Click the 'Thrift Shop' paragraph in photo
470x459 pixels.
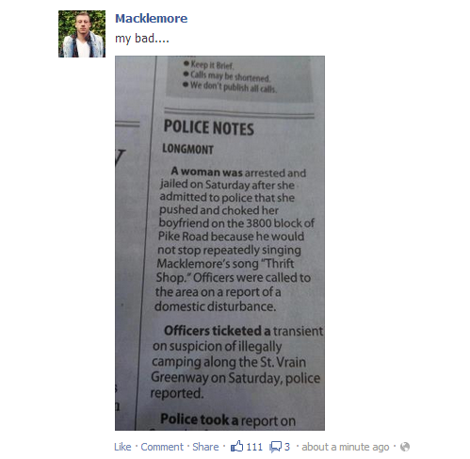point(234,239)
